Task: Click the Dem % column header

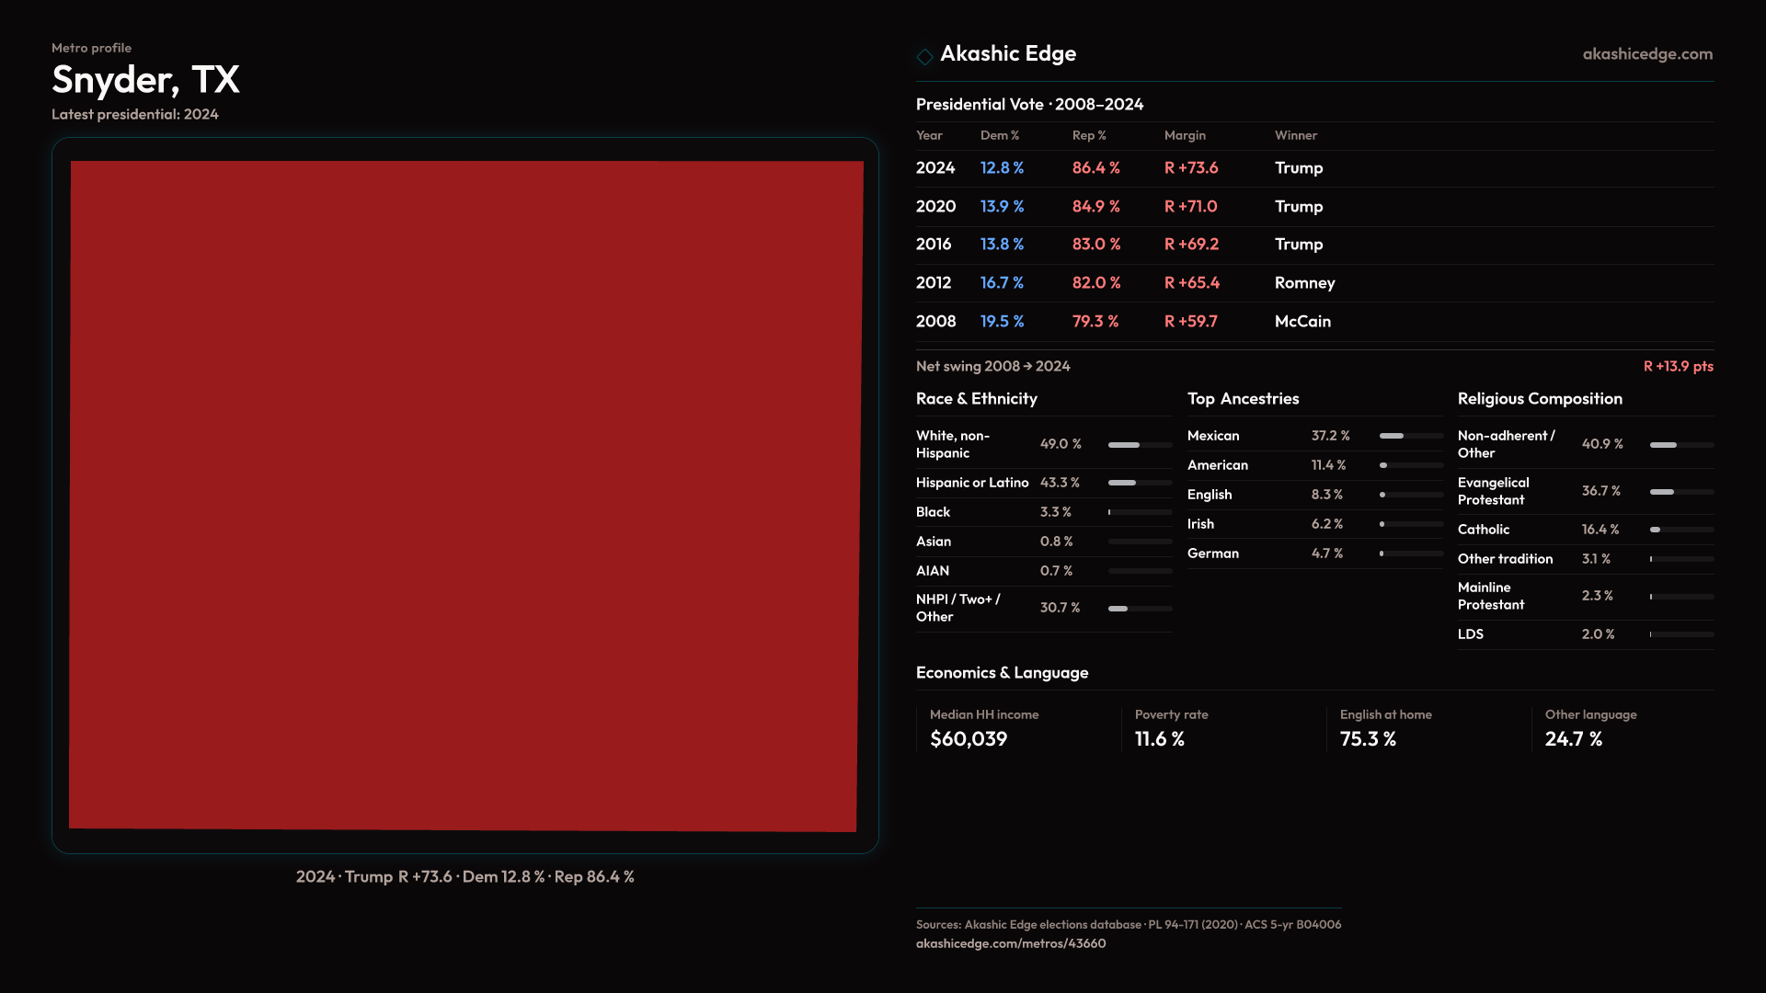Action: click(x=999, y=135)
